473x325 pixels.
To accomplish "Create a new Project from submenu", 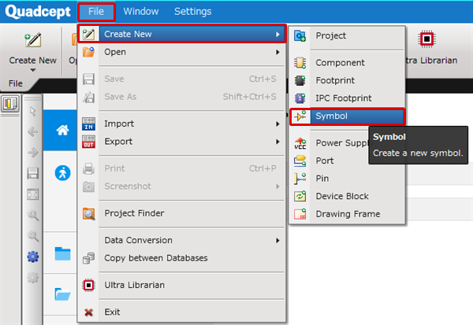I will 347,36.
